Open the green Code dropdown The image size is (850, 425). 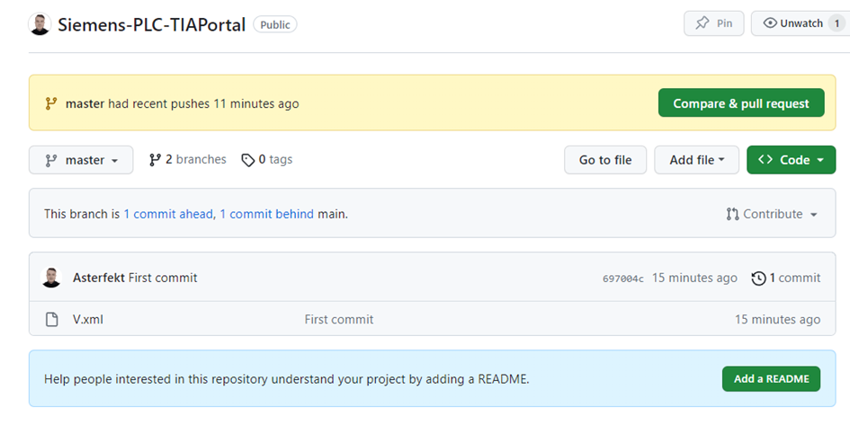791,160
